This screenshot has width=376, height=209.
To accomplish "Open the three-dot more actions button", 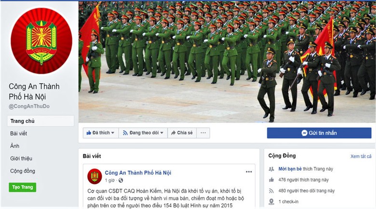I will (203, 133).
